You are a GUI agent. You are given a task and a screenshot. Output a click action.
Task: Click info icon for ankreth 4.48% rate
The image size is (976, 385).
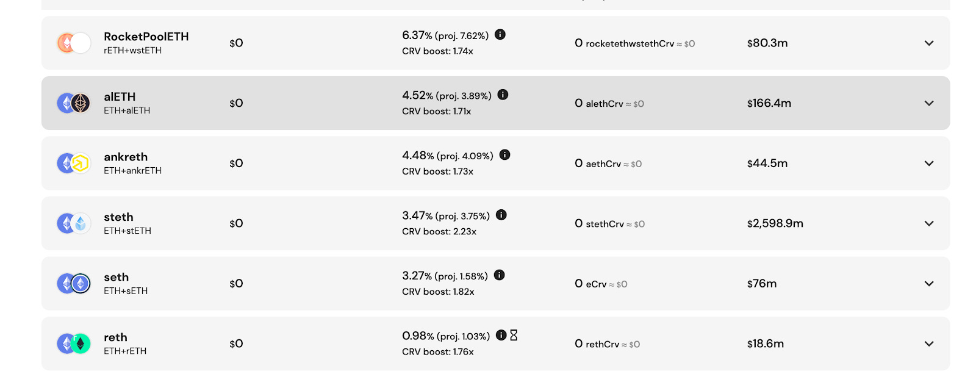[x=504, y=154]
